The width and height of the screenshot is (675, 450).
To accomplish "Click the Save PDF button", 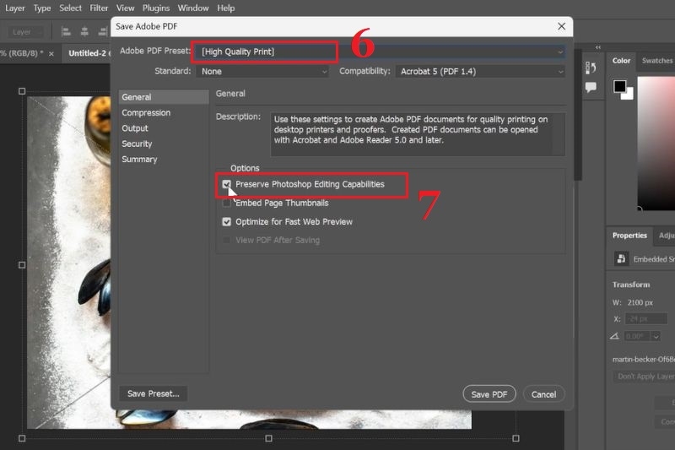I will coord(489,394).
